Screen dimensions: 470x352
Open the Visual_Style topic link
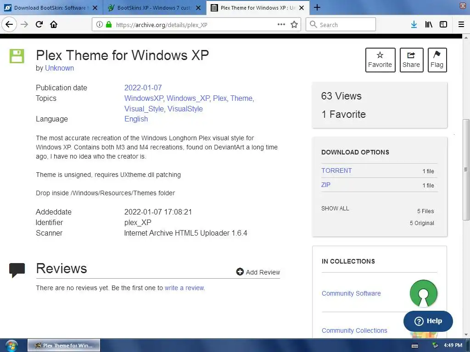point(144,109)
